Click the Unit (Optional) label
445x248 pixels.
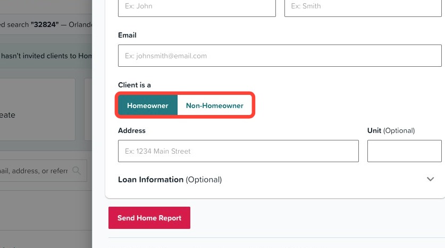coord(391,130)
